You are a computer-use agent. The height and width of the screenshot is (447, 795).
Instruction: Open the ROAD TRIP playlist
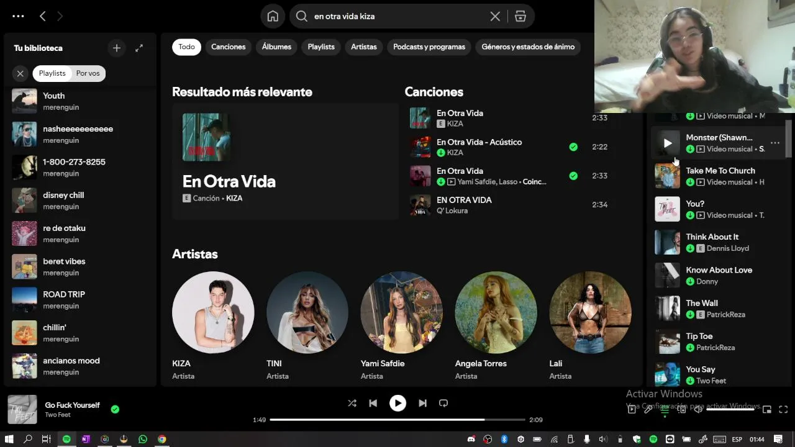click(x=80, y=300)
